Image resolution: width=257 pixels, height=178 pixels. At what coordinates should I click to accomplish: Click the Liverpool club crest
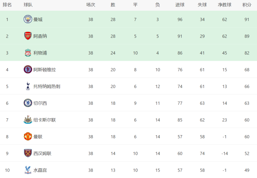[x=28, y=53]
